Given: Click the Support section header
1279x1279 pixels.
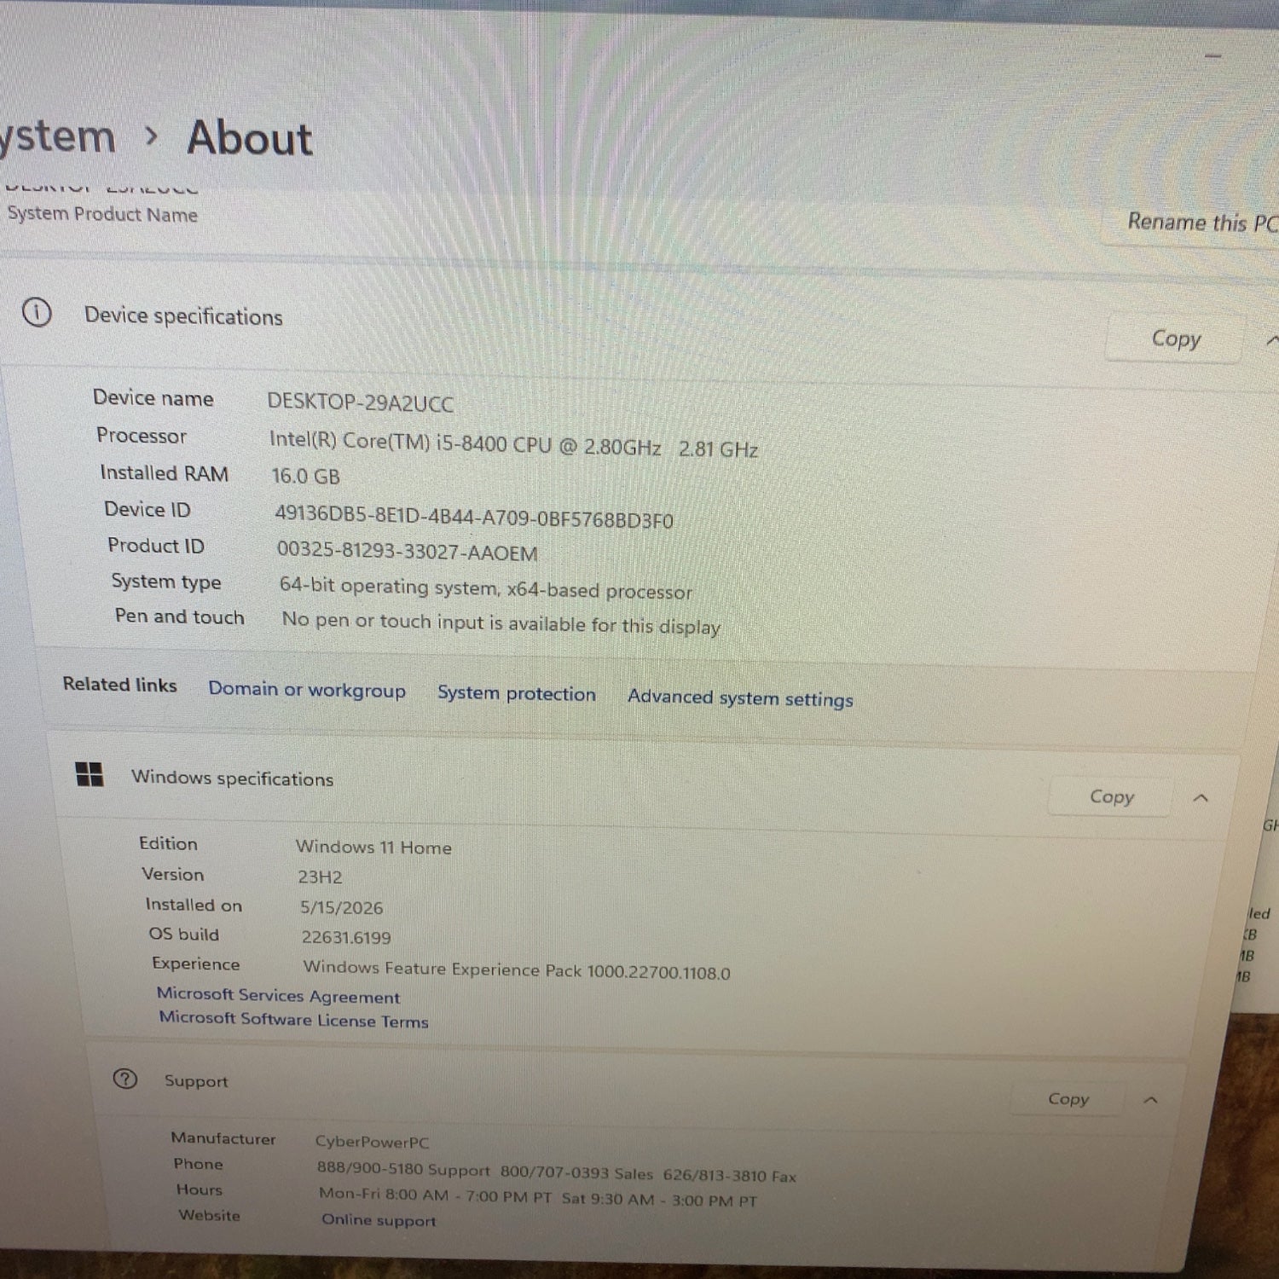Looking at the screenshot, I should pyautogui.click(x=196, y=1080).
